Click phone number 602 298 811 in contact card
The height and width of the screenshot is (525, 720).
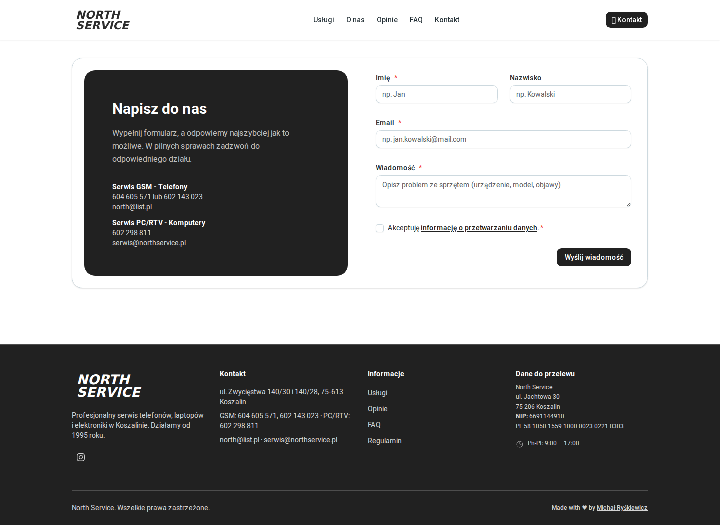click(132, 233)
